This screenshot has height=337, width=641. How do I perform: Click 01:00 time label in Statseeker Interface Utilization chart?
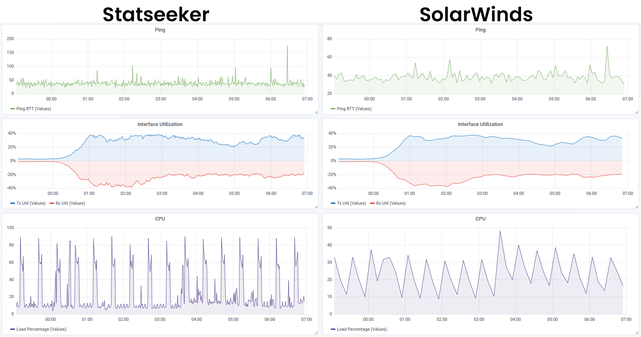tap(89, 193)
